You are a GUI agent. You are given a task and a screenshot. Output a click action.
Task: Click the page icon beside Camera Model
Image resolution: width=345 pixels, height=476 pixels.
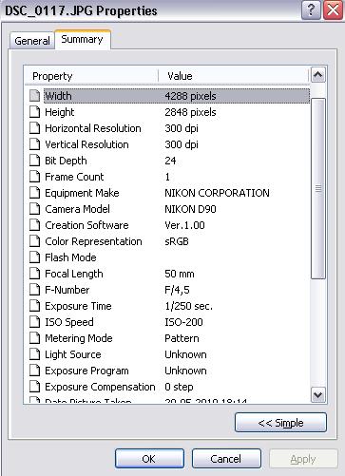click(35, 209)
